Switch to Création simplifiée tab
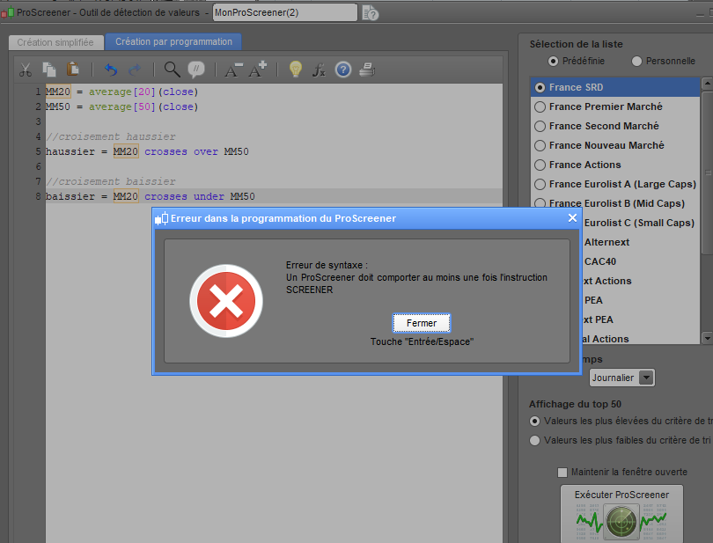This screenshot has width=713, height=543. 55,42
